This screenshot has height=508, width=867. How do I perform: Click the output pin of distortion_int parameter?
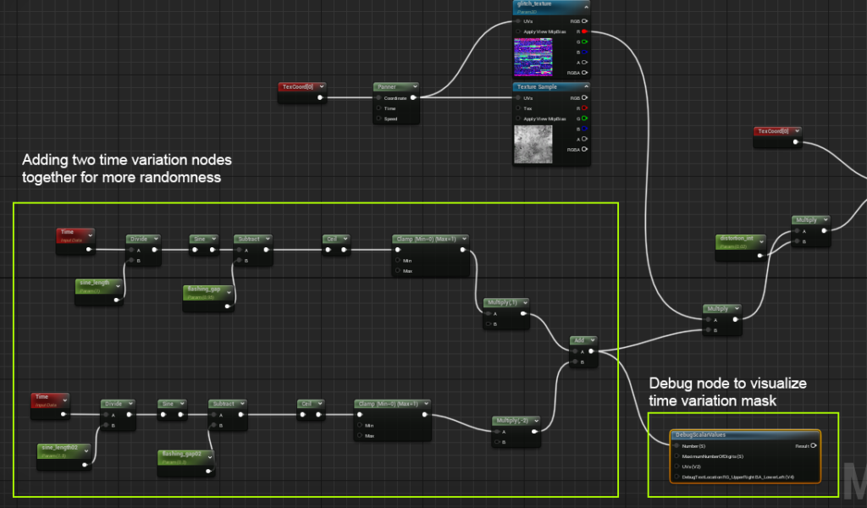(x=759, y=255)
